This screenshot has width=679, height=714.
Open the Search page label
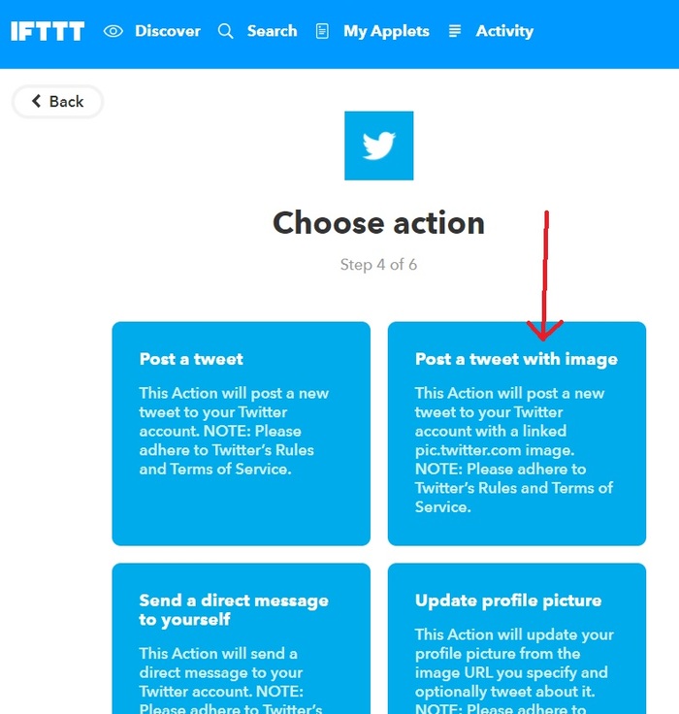272,31
